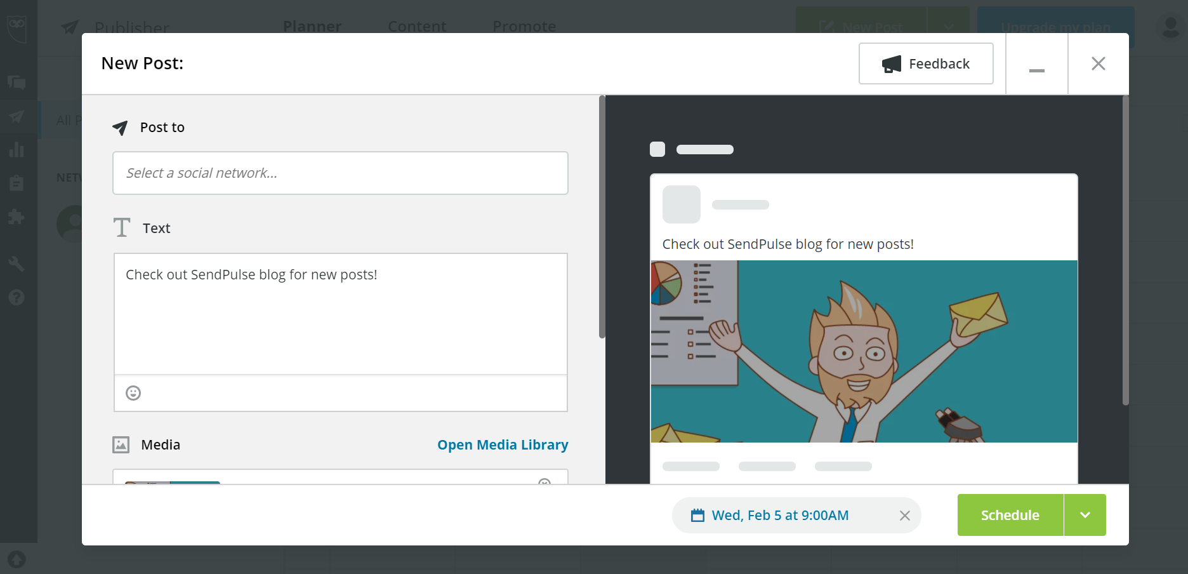
Task: Expand the Schedule options dropdown arrow
Action: [1085, 515]
